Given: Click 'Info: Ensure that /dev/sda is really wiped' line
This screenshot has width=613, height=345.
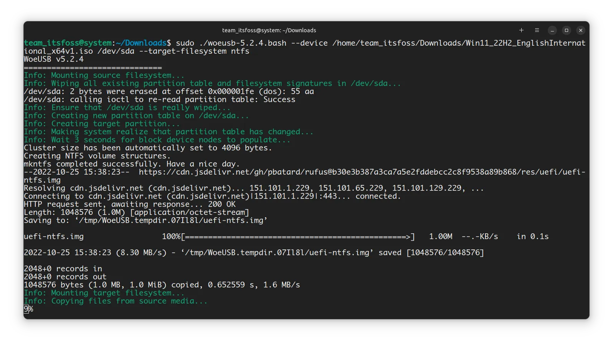Looking at the screenshot, I should point(127,108).
